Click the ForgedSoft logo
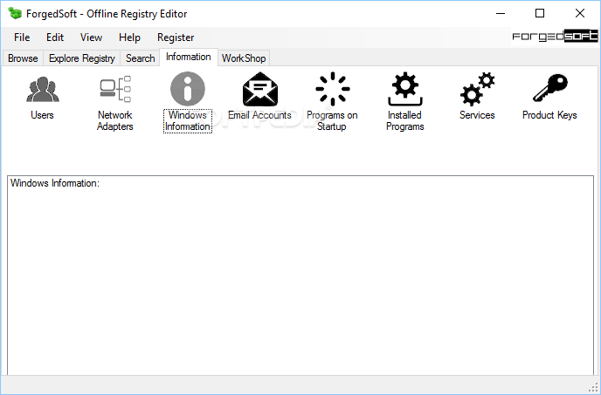The image size is (601, 395). pyautogui.click(x=555, y=37)
